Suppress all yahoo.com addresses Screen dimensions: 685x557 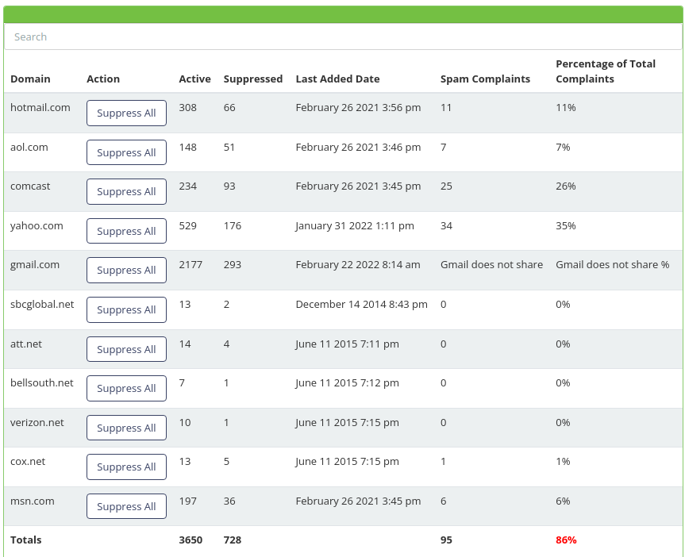pyautogui.click(x=126, y=231)
